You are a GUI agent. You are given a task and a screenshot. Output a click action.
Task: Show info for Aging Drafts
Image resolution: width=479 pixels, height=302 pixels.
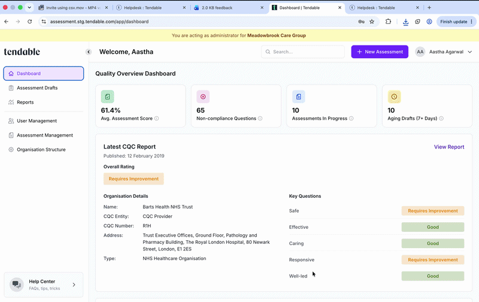pyautogui.click(x=441, y=118)
